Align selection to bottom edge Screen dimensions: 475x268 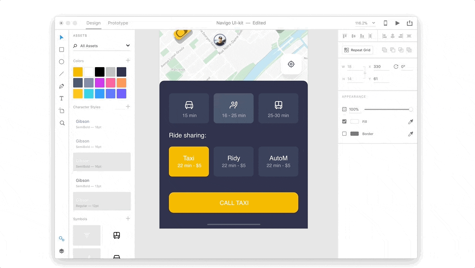tap(362, 36)
